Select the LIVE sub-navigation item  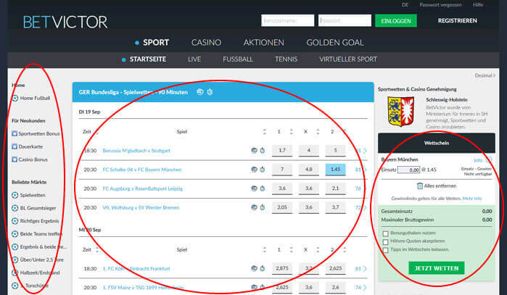click(194, 59)
